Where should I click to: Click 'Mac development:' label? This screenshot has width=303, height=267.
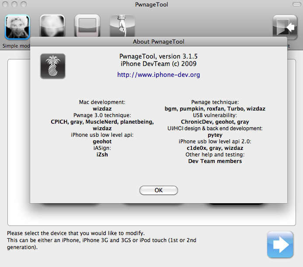(102, 102)
